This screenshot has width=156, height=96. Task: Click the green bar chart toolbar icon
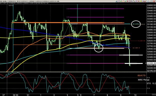(x=125, y=1)
